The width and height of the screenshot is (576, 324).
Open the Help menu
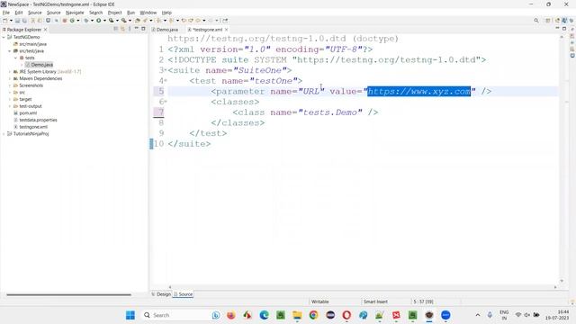[166, 13]
